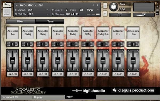160x101 pixels.
Task: Open the Instrument FX tab at the bottom
Action: pyautogui.click(x=17, y=97)
